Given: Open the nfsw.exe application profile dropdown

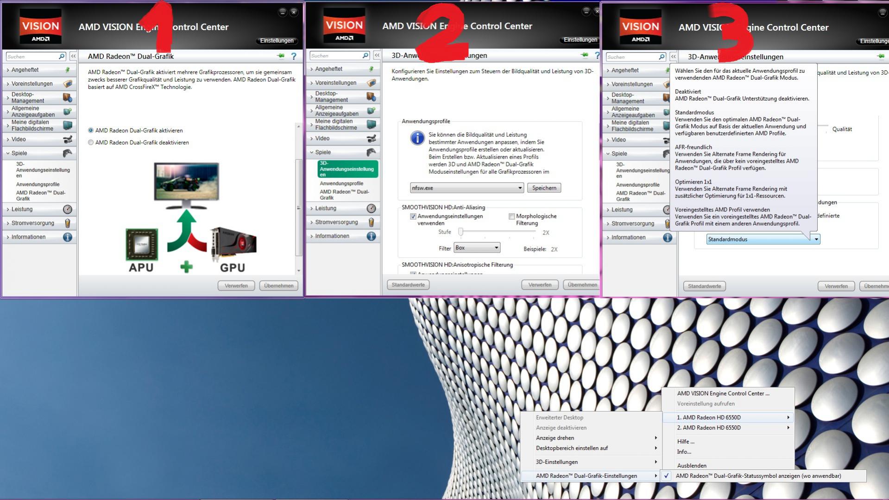Looking at the screenshot, I should coord(467,188).
